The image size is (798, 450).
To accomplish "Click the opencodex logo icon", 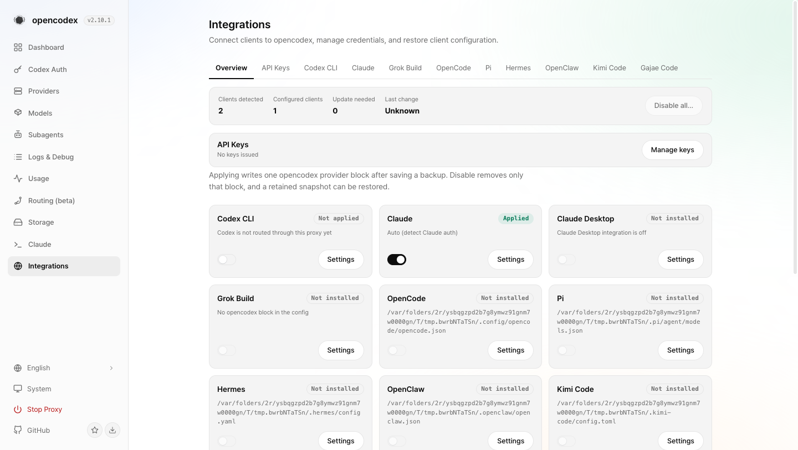I will point(19,20).
